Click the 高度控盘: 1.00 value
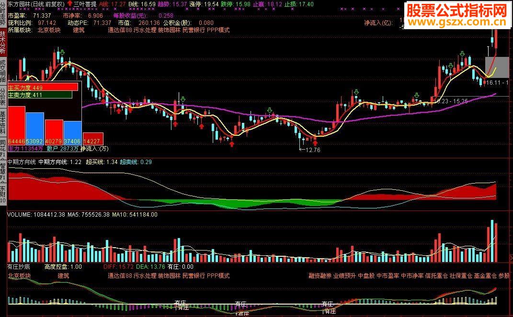The width and height of the screenshot is (513, 317). 63,267
